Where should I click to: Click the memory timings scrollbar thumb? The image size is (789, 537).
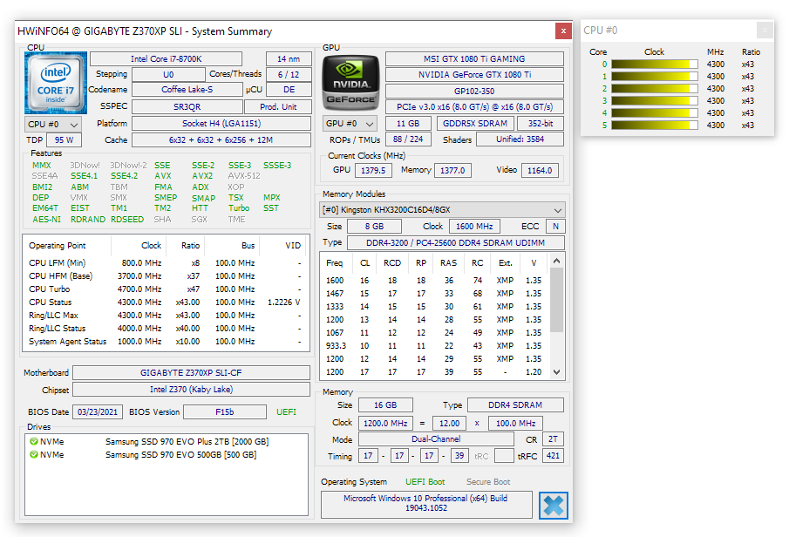556,300
